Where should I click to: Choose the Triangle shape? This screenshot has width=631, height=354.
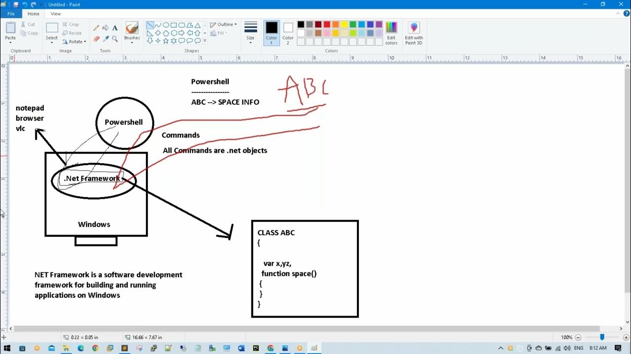[x=198, y=25]
